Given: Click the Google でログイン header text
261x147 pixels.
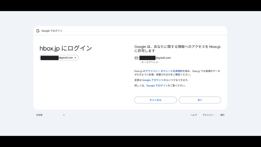Looking at the screenshot, I should coord(52,31).
